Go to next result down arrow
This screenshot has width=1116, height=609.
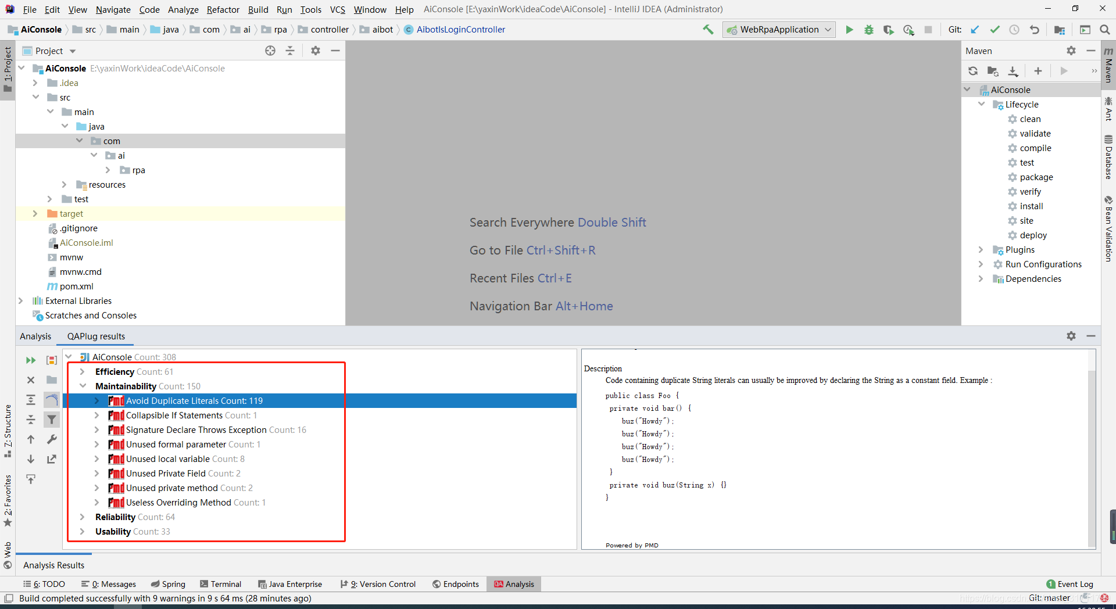click(x=31, y=459)
